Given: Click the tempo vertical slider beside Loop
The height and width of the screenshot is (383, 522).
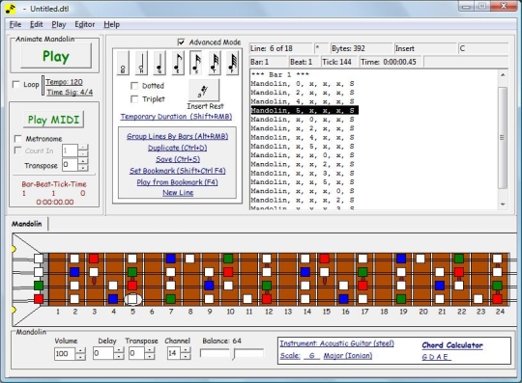Looking at the screenshot, I should [x=43, y=85].
